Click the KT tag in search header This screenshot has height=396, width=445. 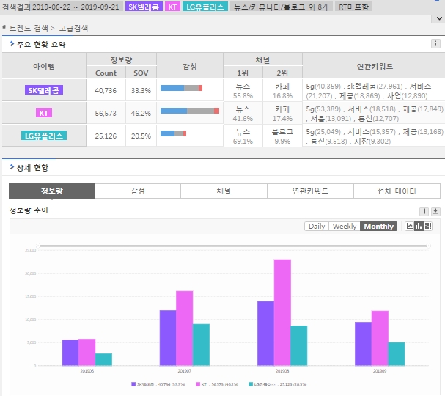[x=172, y=7]
